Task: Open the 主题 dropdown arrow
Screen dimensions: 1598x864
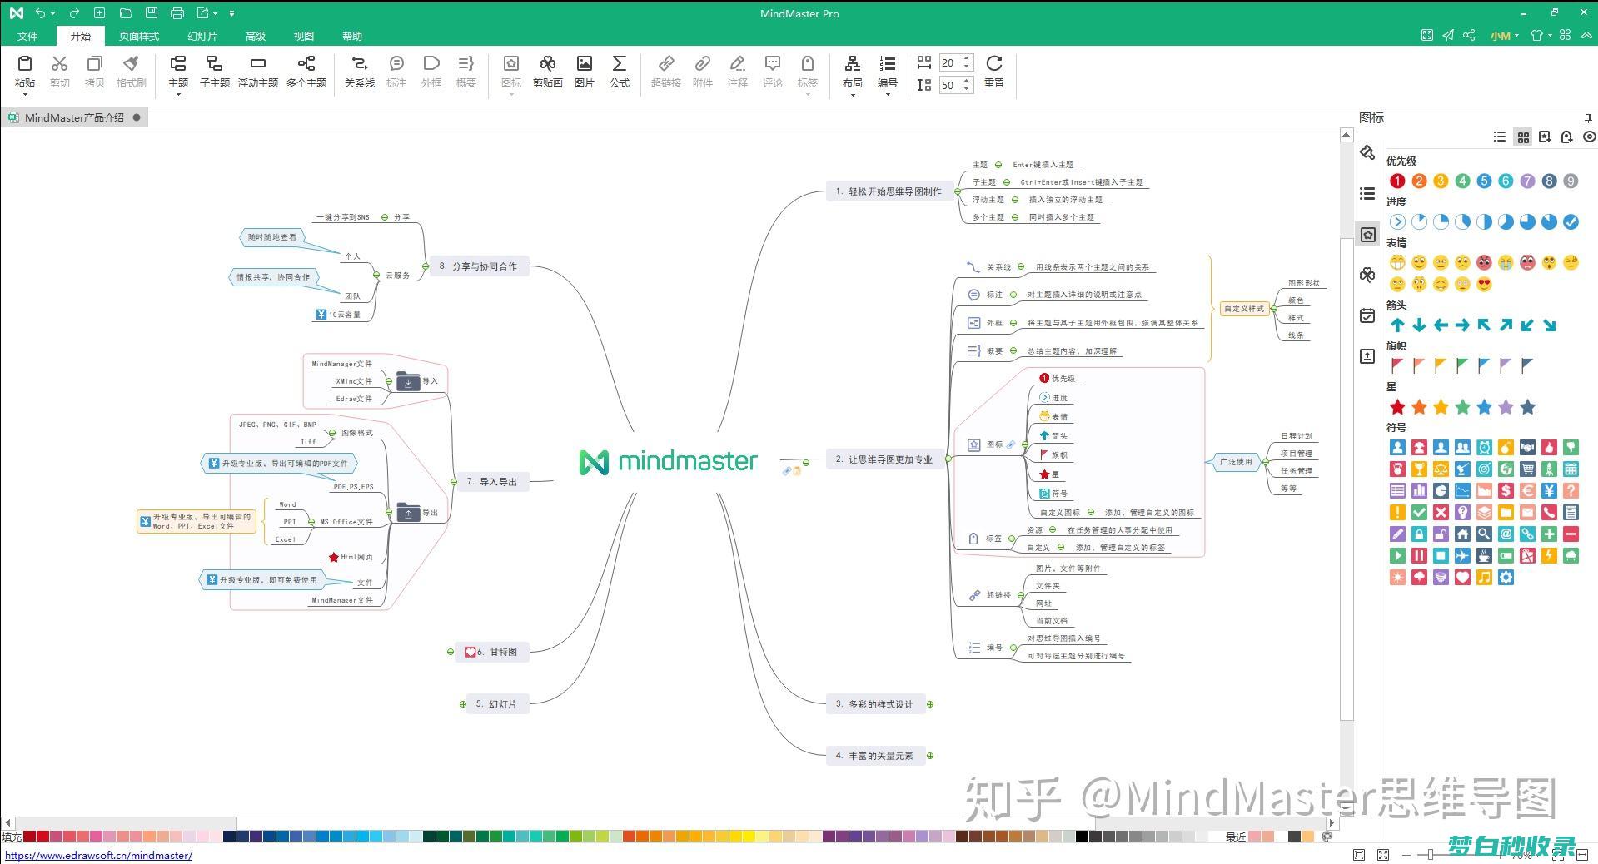Action: [x=178, y=94]
